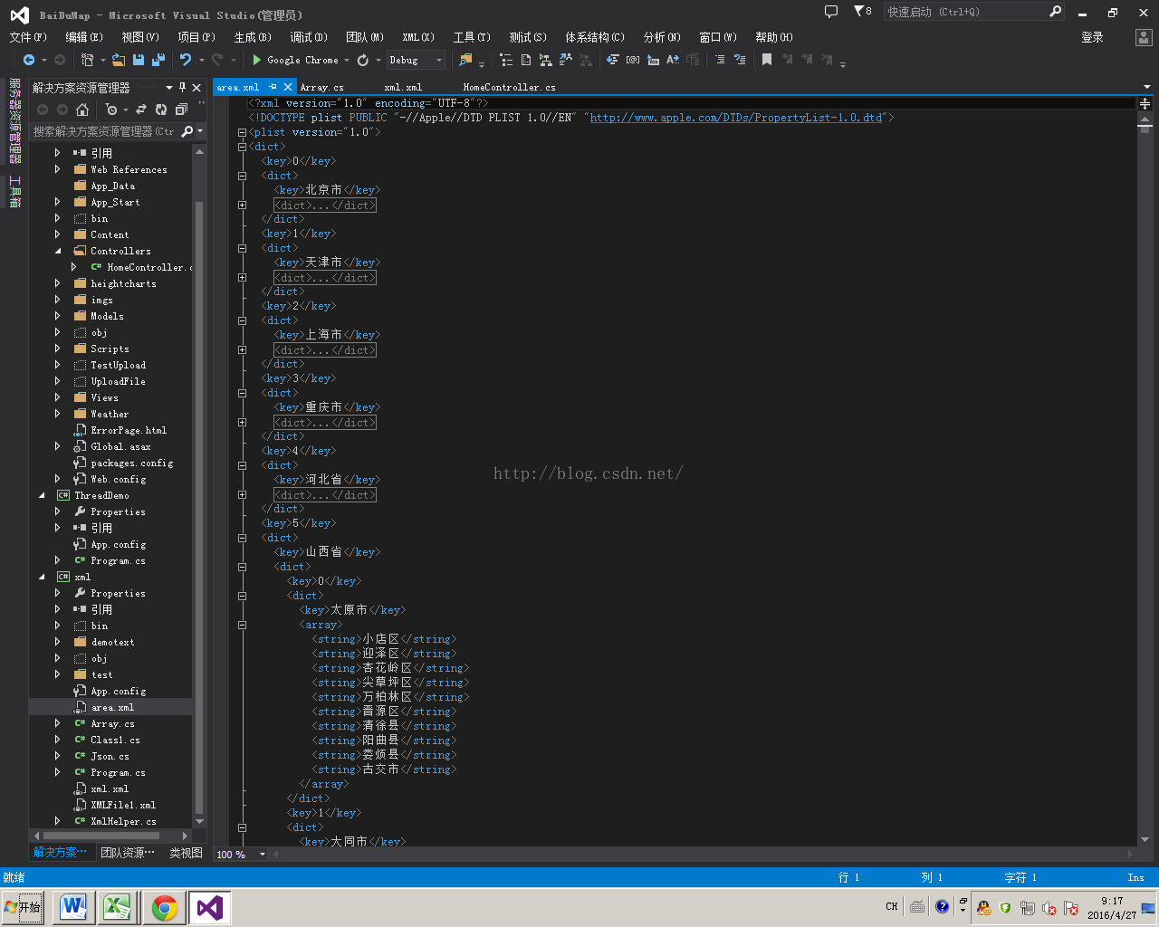Click the Home icon in Solution Explorer

pos(82,110)
